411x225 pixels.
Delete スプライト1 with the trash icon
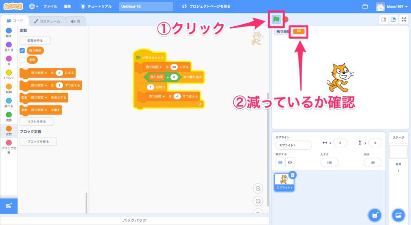pos(292,175)
